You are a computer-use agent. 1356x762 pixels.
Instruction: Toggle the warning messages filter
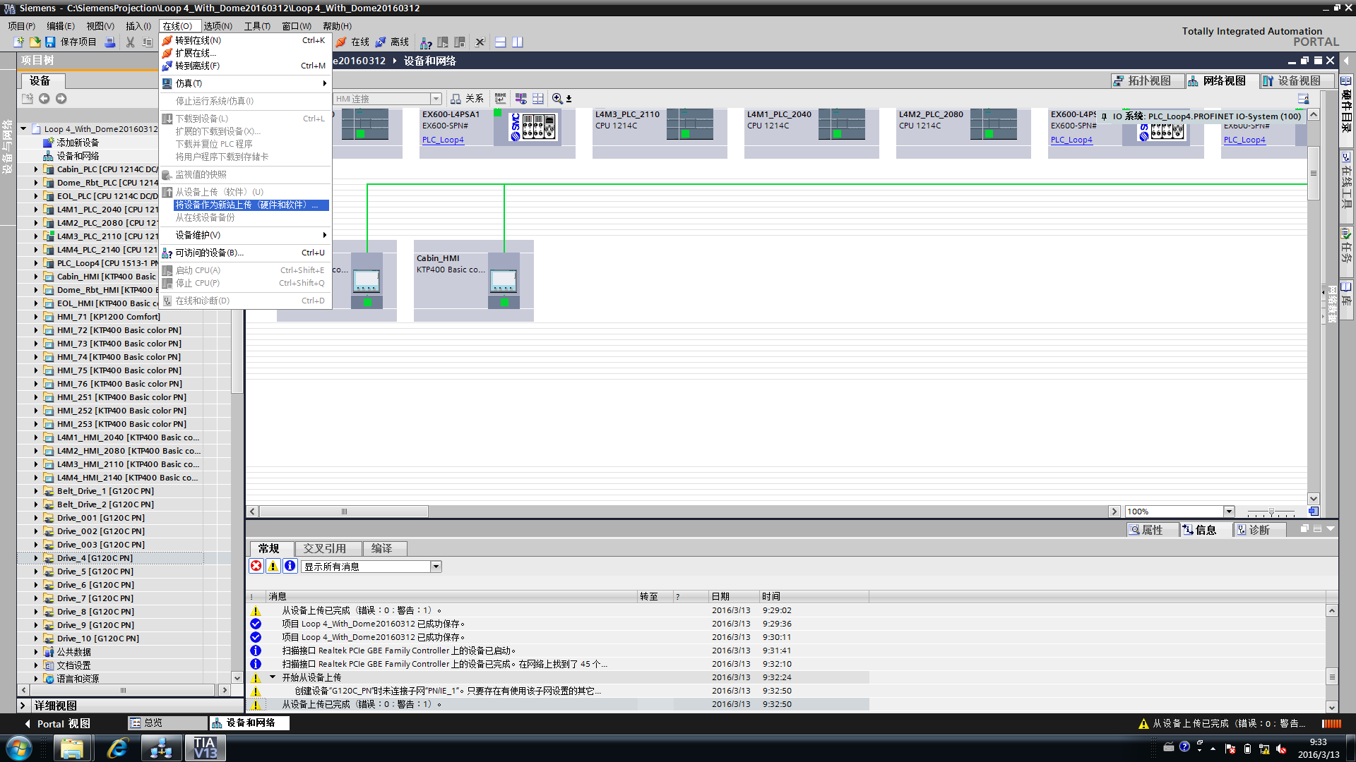273,566
